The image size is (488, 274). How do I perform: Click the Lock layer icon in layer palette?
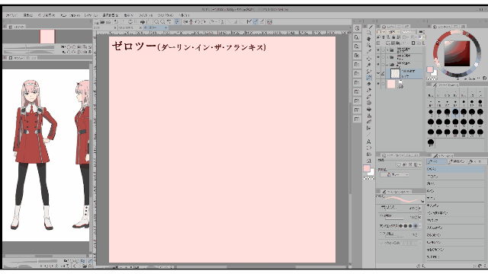point(393,37)
